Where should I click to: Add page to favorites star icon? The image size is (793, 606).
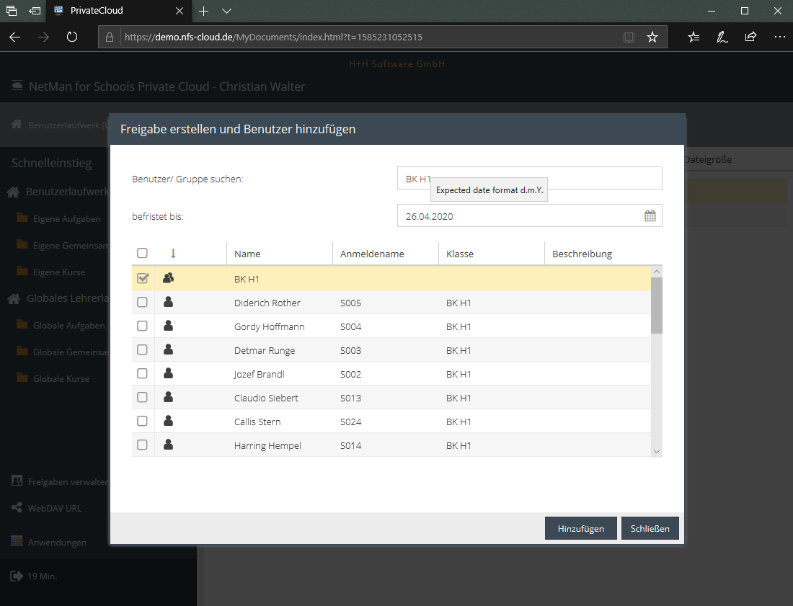click(652, 37)
